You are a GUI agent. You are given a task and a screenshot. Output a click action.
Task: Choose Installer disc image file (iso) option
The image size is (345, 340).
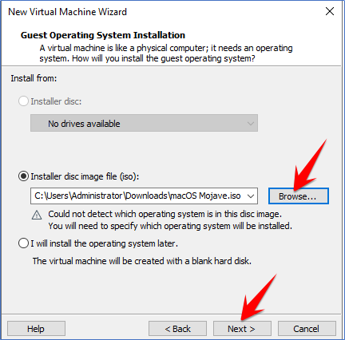coord(23,176)
